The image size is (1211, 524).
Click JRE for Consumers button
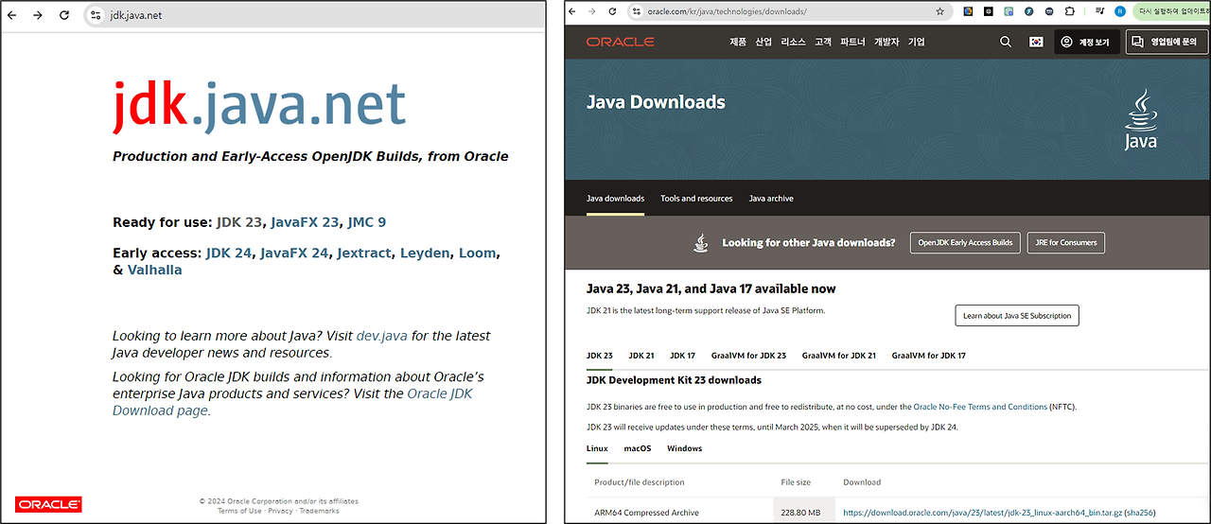click(x=1066, y=242)
